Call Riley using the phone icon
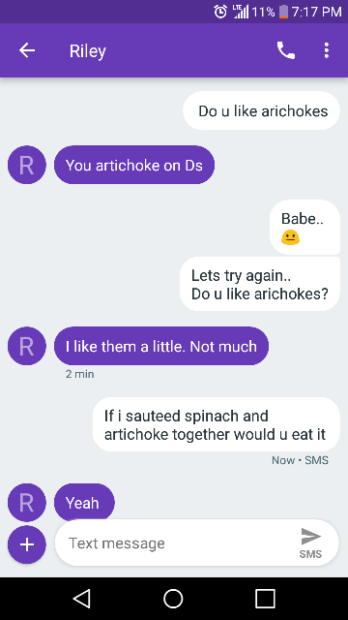 pos(286,50)
